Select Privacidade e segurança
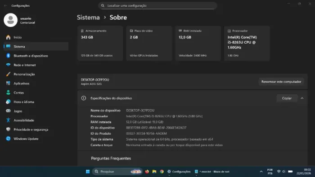This screenshot has width=315, height=177. click(36, 129)
